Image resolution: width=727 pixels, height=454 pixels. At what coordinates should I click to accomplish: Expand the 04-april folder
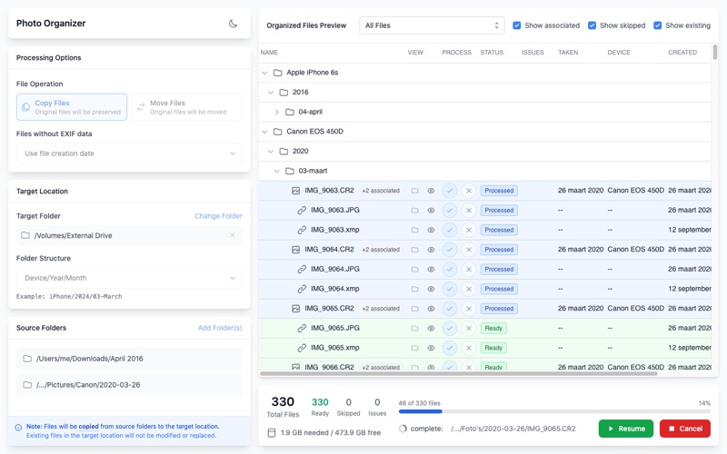point(277,112)
